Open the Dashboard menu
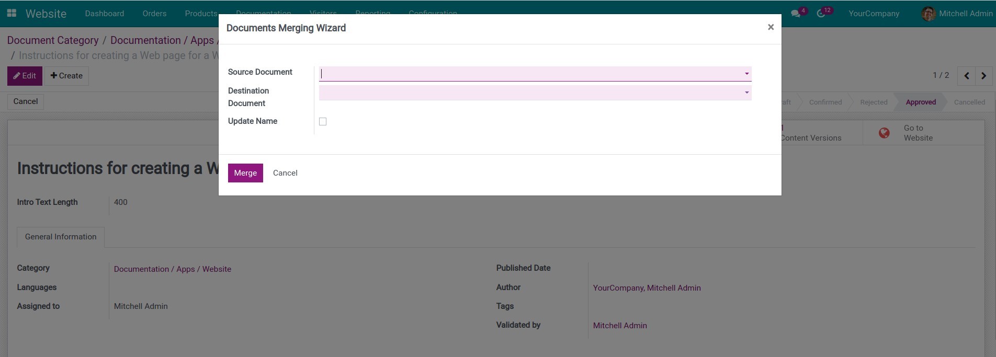 click(x=105, y=14)
